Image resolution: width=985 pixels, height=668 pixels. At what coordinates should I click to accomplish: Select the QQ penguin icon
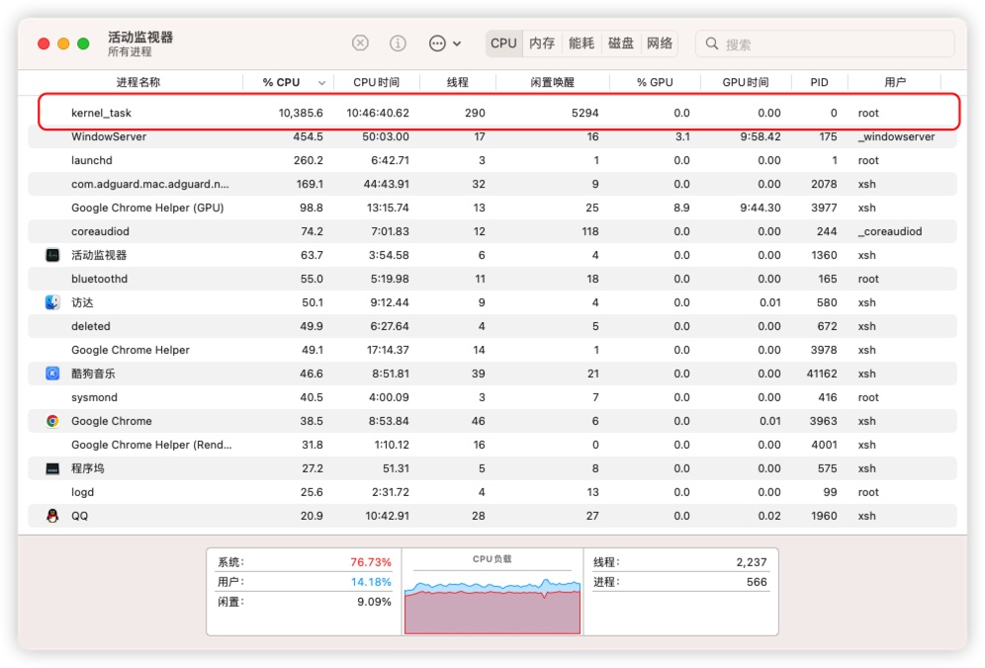(x=52, y=516)
